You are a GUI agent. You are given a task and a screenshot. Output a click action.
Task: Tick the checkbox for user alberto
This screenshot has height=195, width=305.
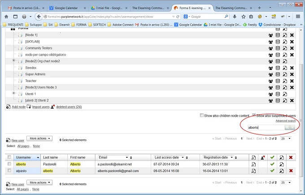pos(9,165)
